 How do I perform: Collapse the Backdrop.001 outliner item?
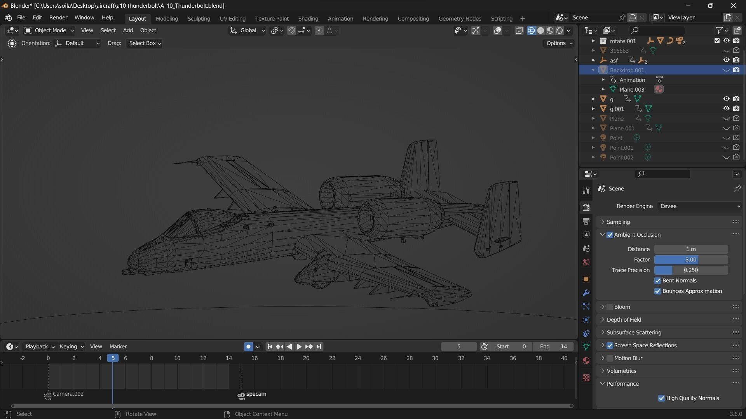tap(593, 70)
